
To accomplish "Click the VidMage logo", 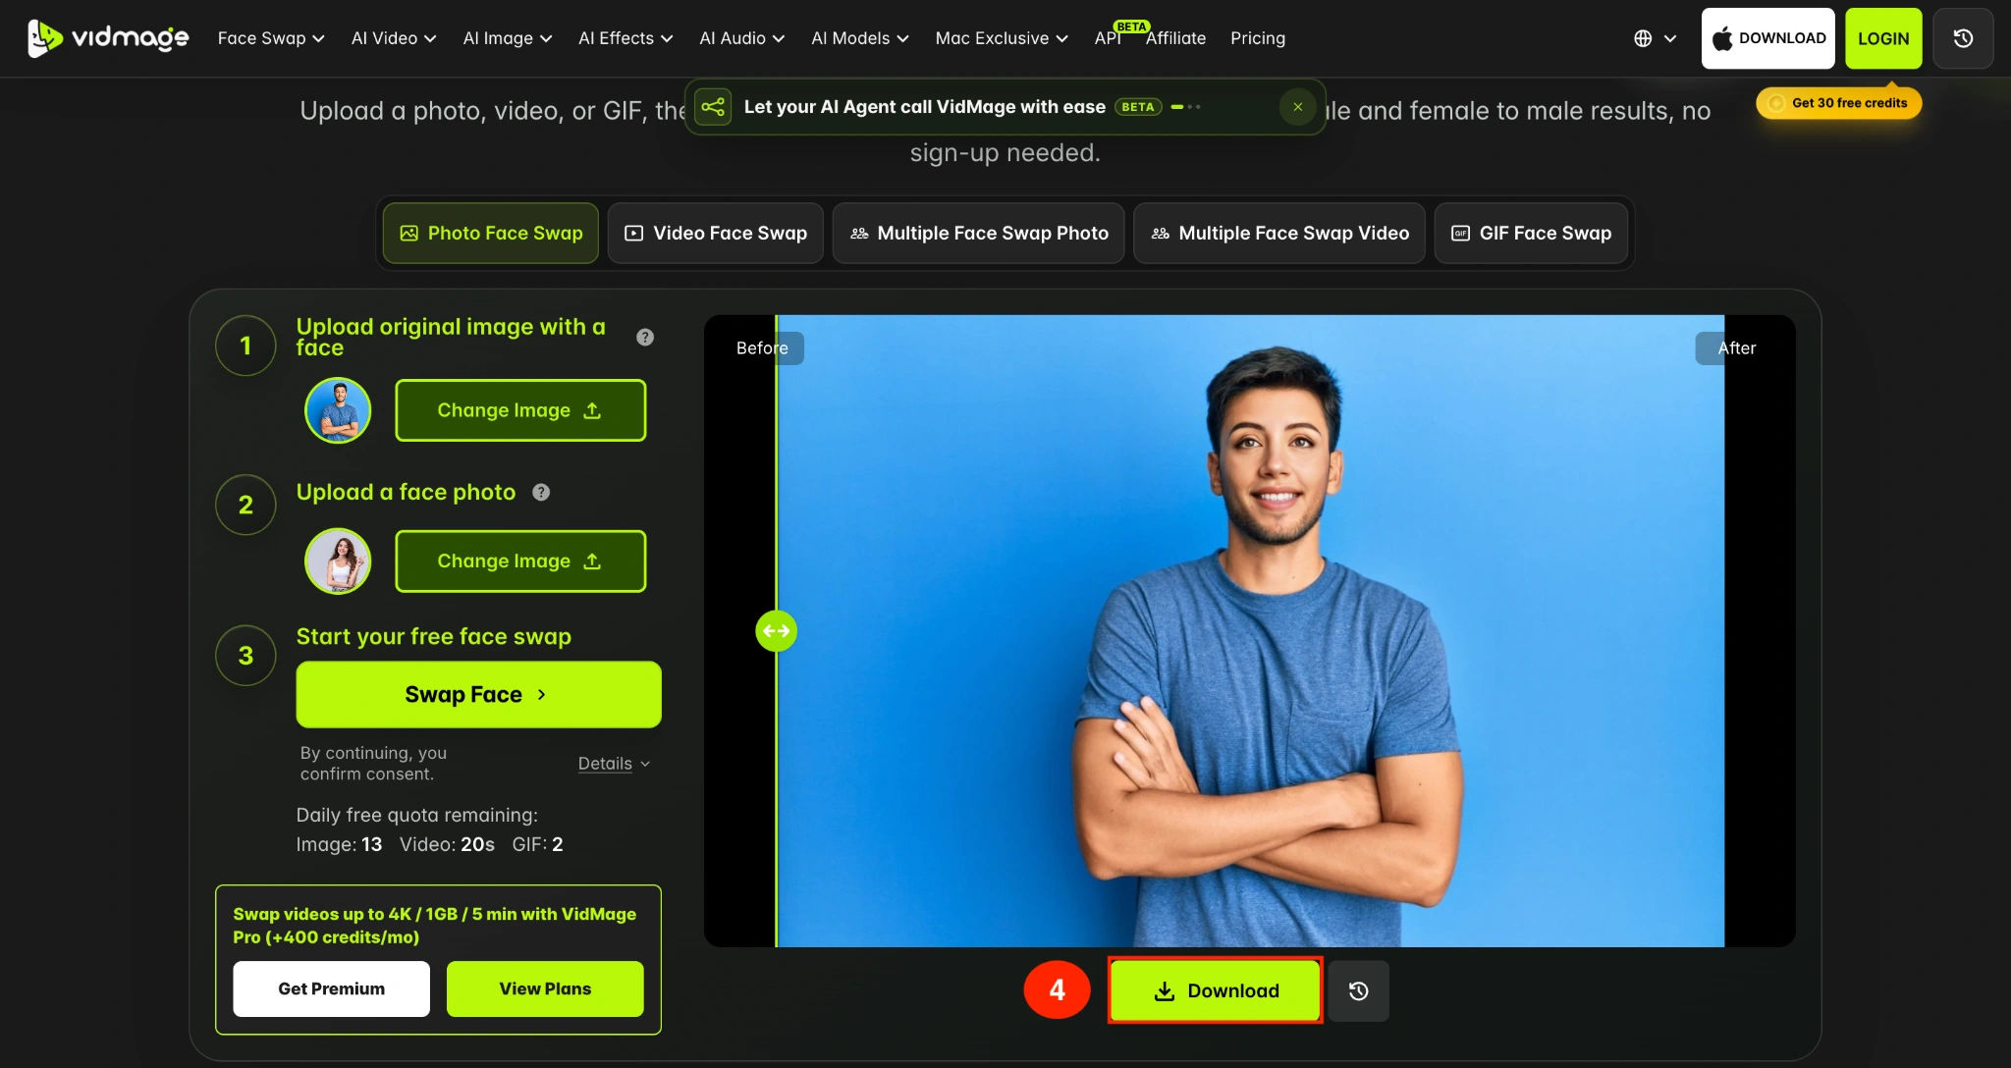I will pyautogui.click(x=108, y=38).
